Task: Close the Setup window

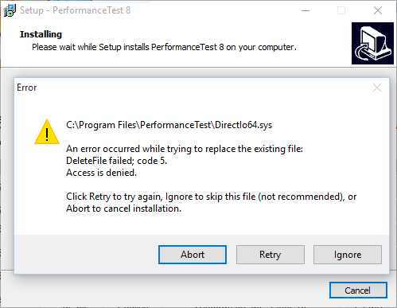Action: pyautogui.click(x=378, y=10)
